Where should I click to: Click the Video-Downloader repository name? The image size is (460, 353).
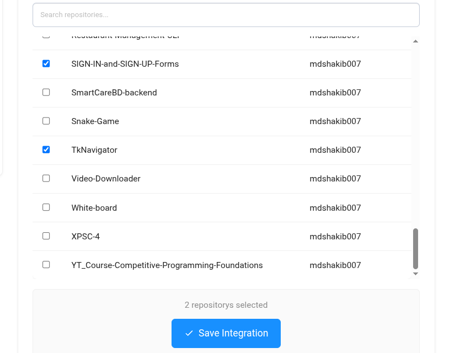tap(106, 179)
